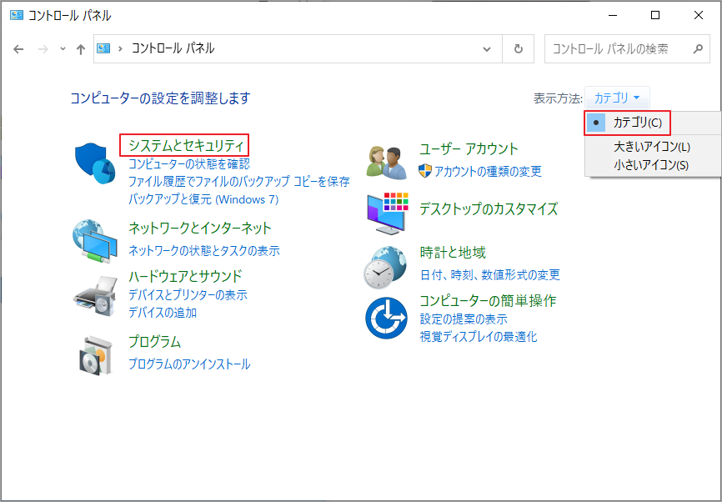The height and width of the screenshot is (502, 722).
Task: Click the Ease of Access circular icon
Action: [x=386, y=319]
